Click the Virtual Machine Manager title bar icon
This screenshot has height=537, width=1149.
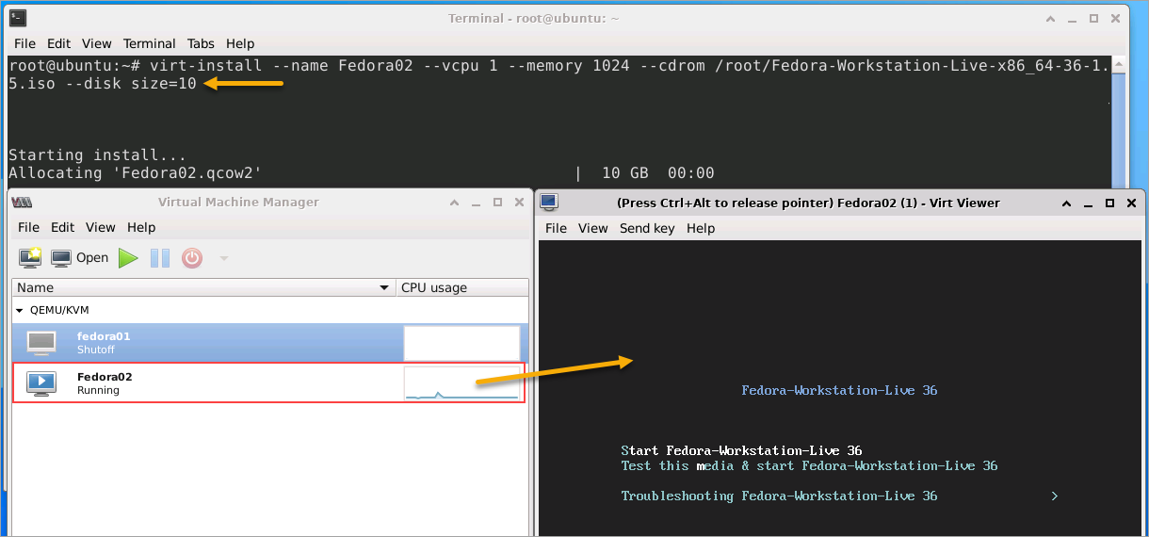coord(23,202)
